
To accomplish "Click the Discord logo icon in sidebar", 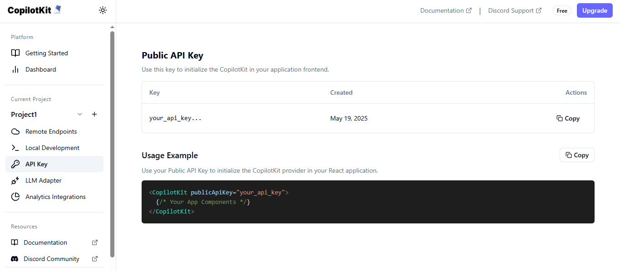I will click(x=15, y=259).
